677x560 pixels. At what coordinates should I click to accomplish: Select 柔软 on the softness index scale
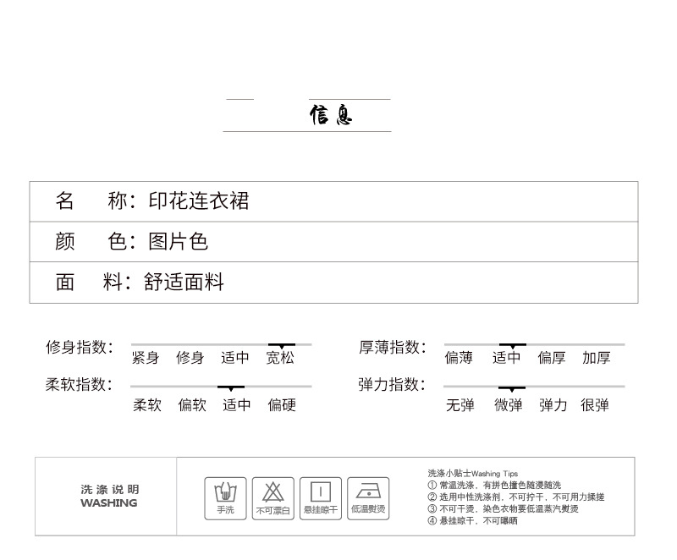click(x=147, y=405)
